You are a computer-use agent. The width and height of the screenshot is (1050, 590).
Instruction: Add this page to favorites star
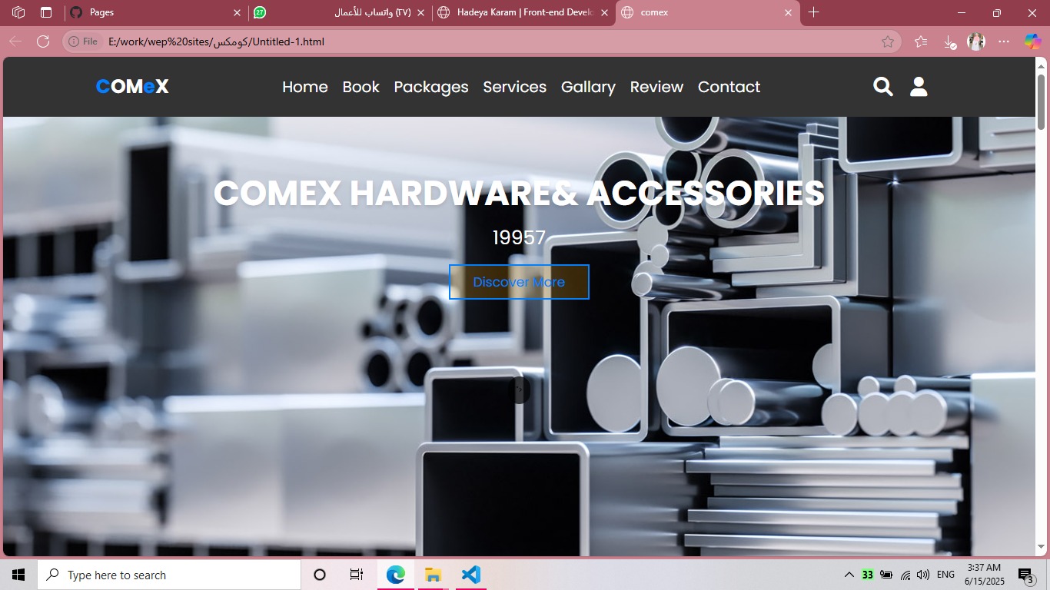pyautogui.click(x=888, y=41)
